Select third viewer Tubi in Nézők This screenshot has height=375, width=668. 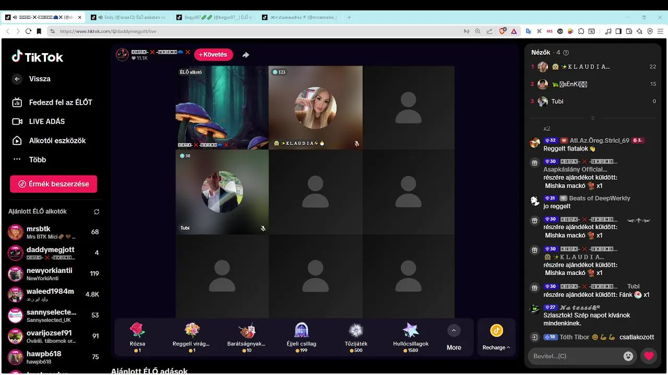tap(593, 101)
